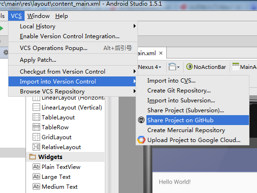Viewport: 257px width, 193px height.
Task: Choose Create Git Repository
Action: [x=193, y=91]
